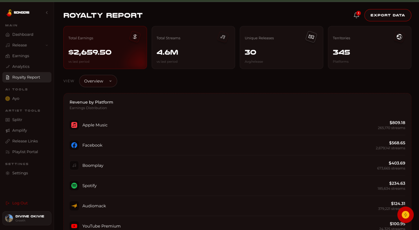
Task: Click Apple Music revenue $809.18
Action: coord(397,123)
